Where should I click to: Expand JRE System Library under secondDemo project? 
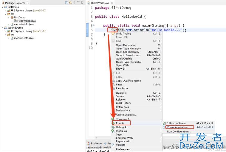pos(6,31)
